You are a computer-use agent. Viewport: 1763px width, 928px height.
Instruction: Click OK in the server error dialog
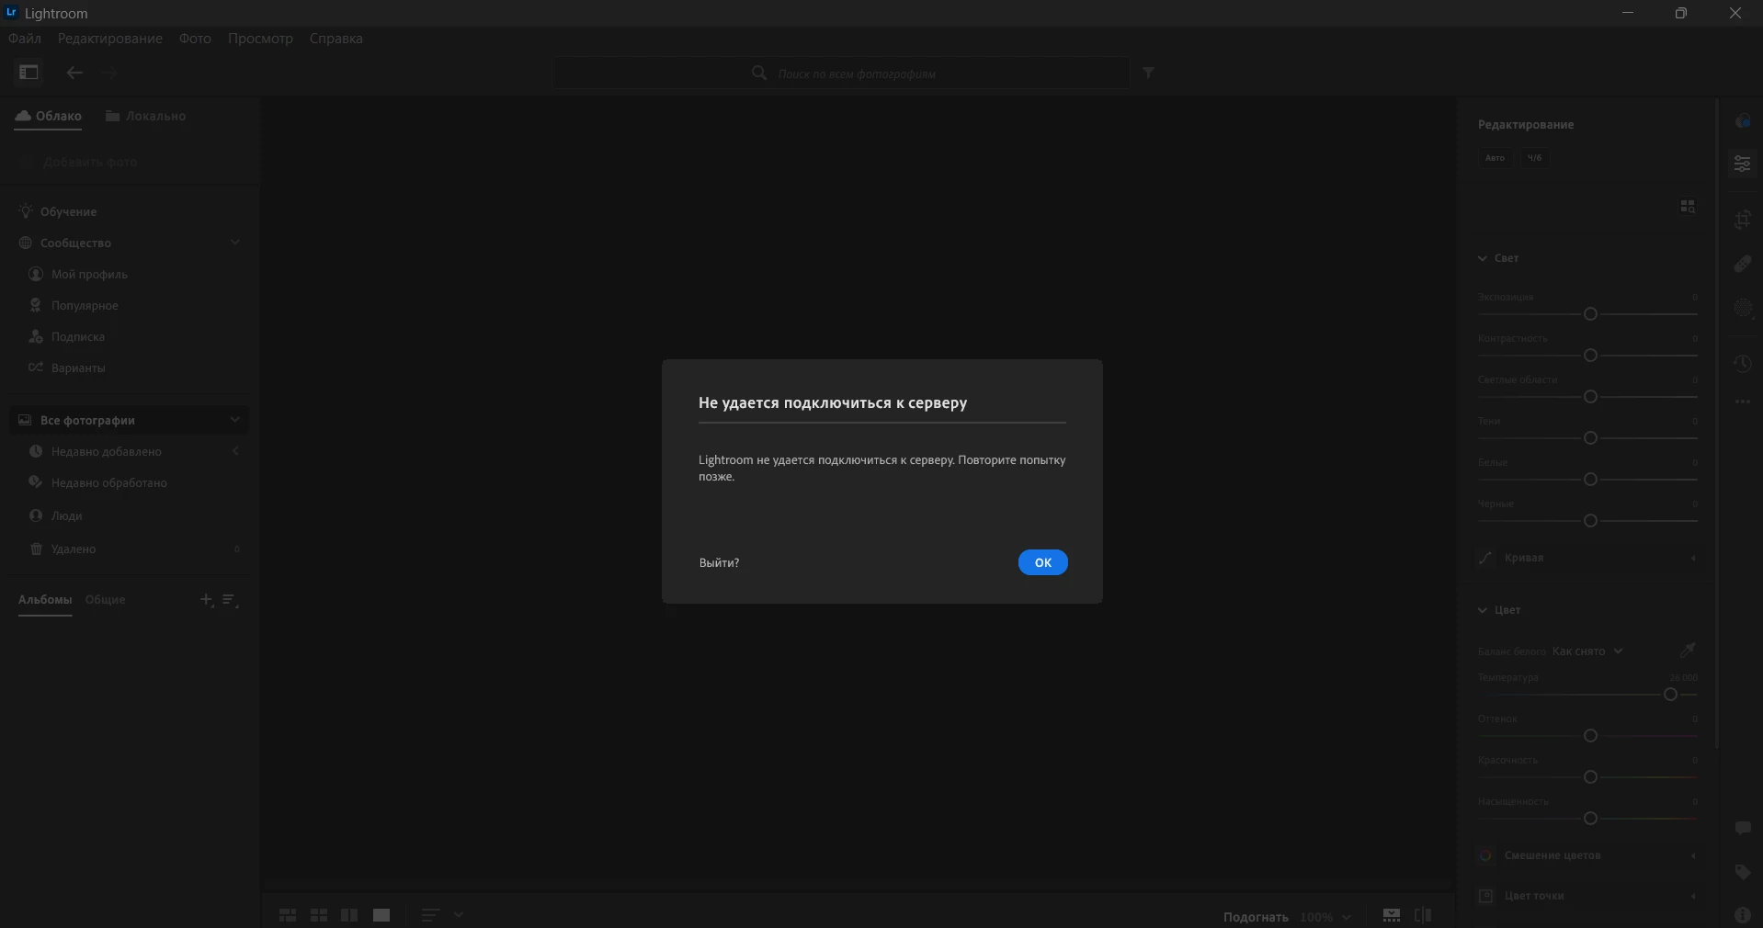(x=1042, y=562)
